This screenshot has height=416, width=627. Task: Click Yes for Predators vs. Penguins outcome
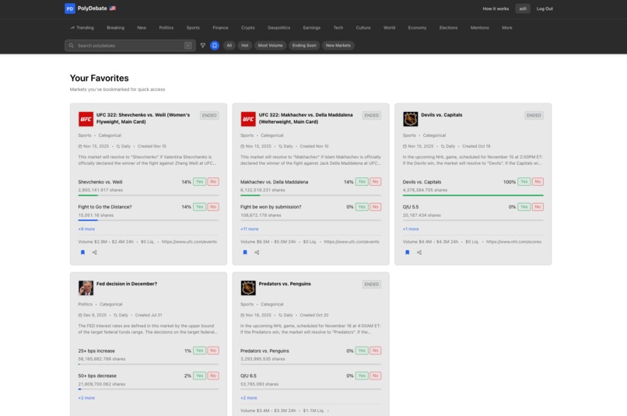pos(362,351)
